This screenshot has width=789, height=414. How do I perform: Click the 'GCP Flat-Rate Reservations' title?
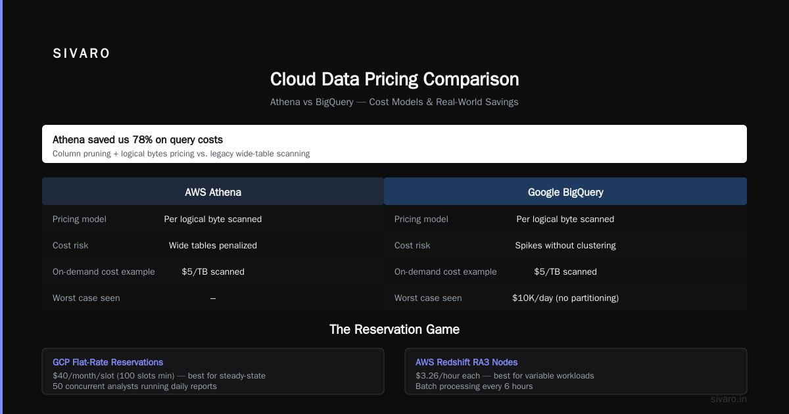[108, 362]
